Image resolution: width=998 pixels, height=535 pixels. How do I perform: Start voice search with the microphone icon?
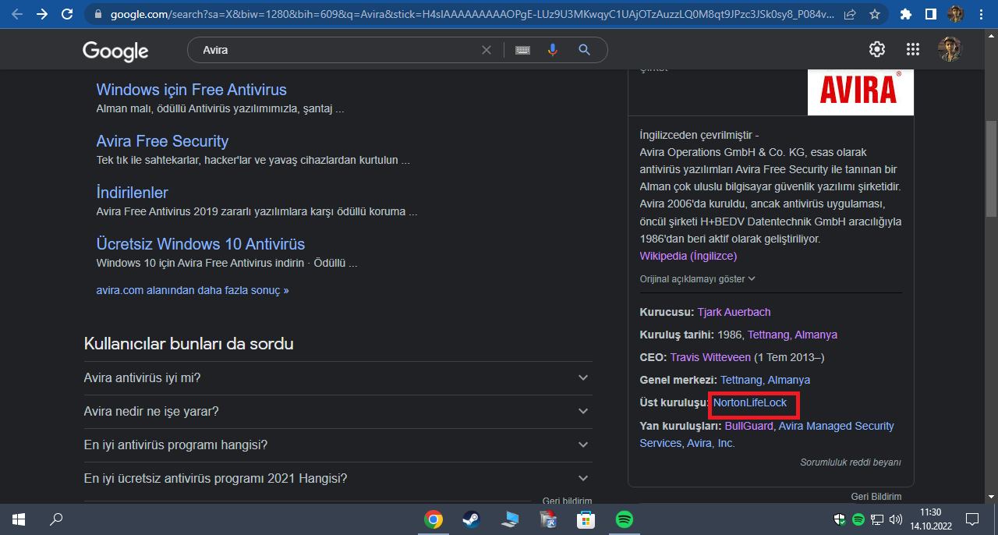(x=553, y=50)
